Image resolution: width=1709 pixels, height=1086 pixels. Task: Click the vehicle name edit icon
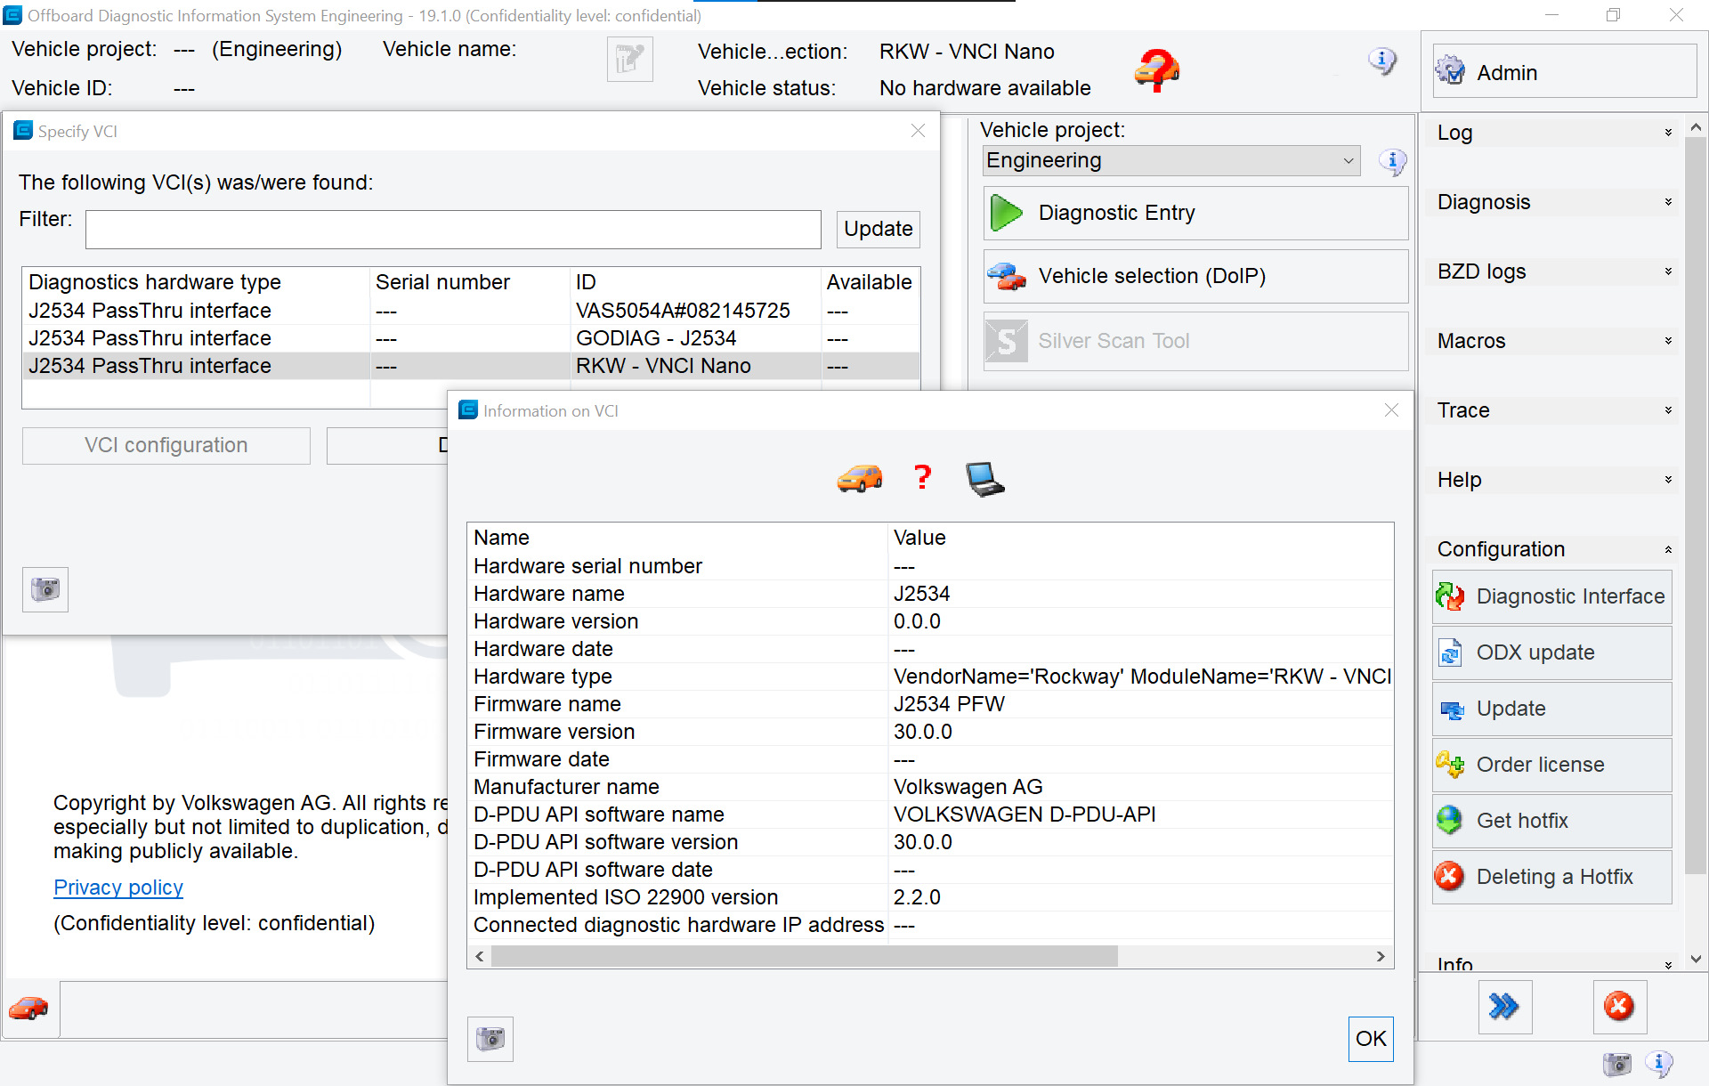click(x=629, y=60)
